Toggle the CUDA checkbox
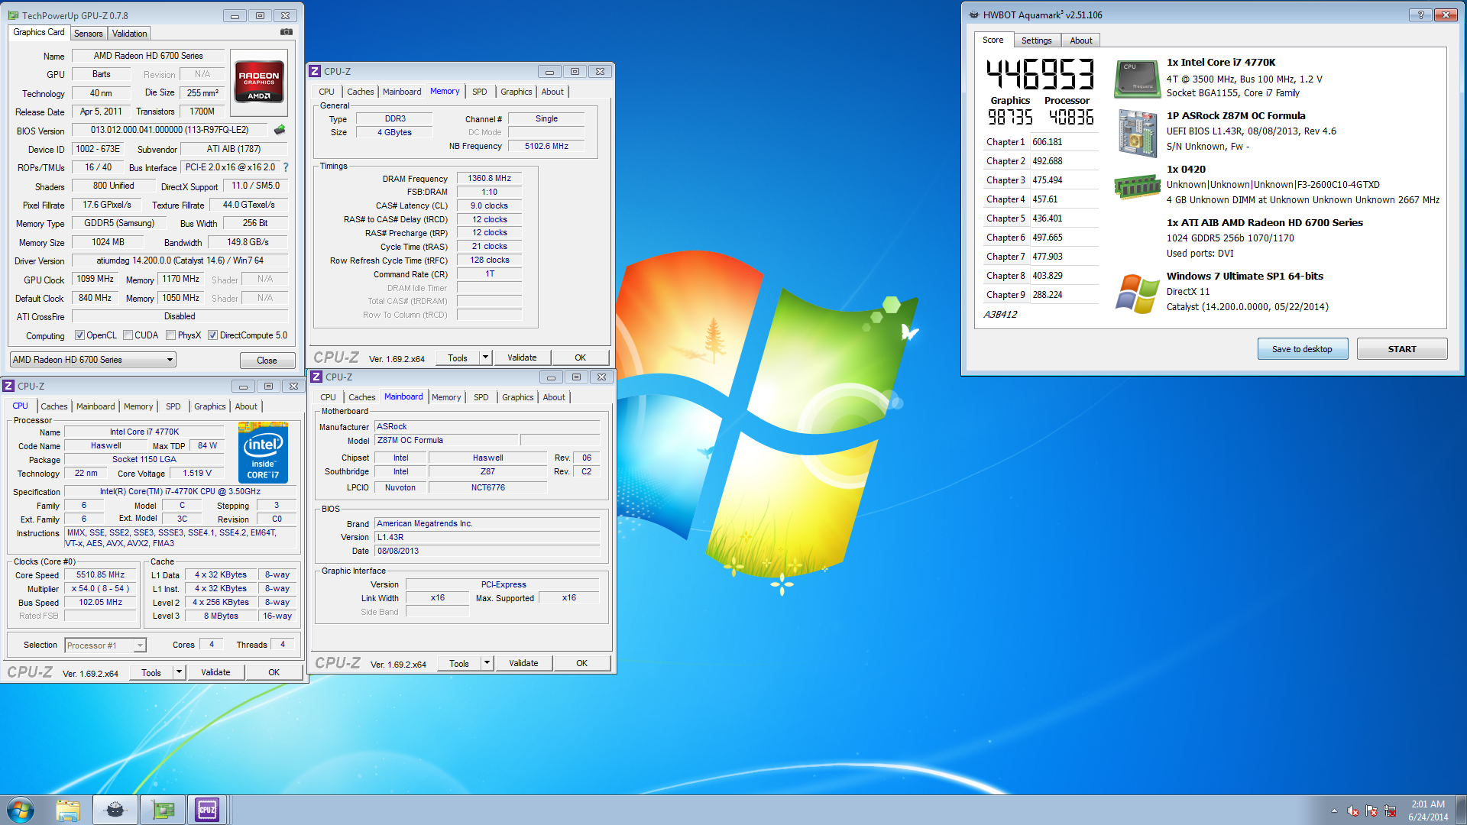This screenshot has height=825, width=1467. (128, 335)
